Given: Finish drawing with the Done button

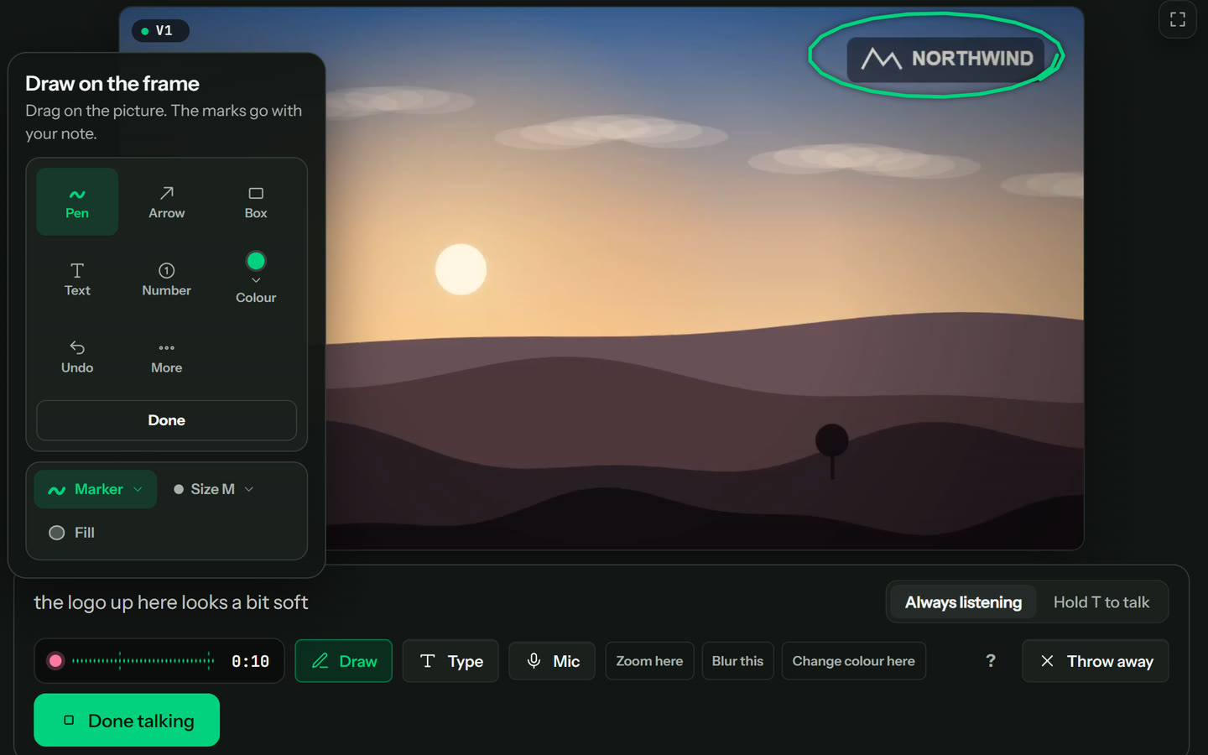Looking at the screenshot, I should [167, 420].
